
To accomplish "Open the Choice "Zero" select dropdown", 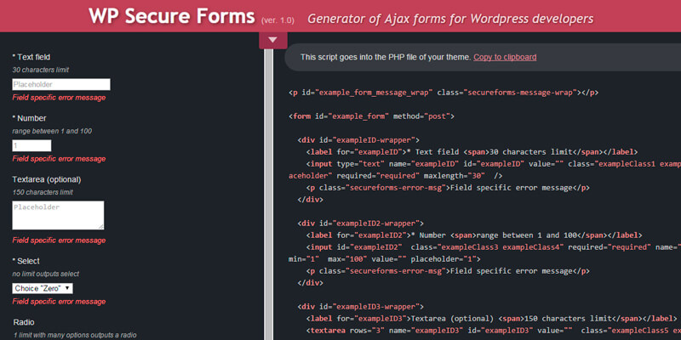I will click(43, 288).
